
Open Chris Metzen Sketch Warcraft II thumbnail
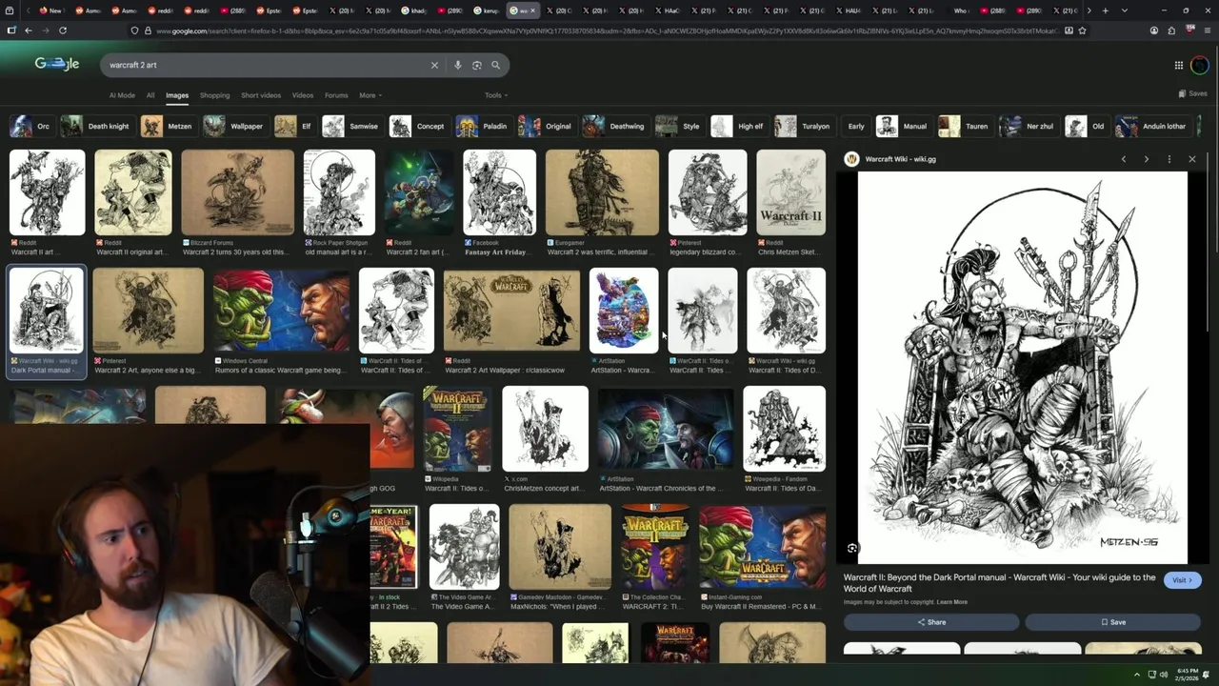(790, 192)
